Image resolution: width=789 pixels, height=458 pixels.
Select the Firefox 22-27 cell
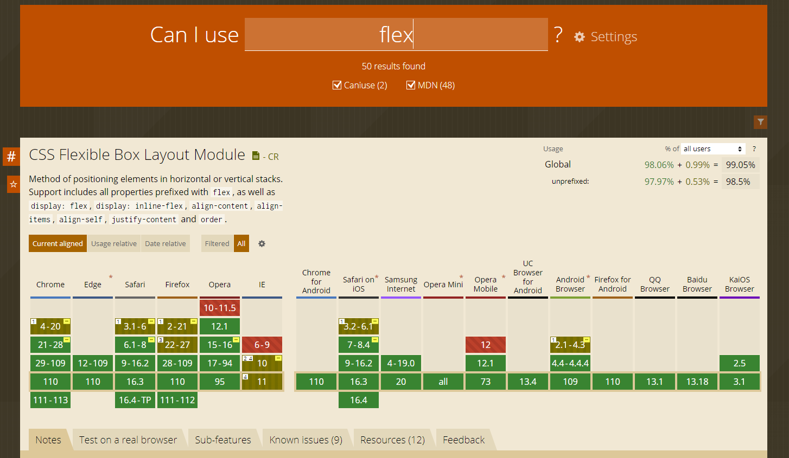(x=177, y=345)
